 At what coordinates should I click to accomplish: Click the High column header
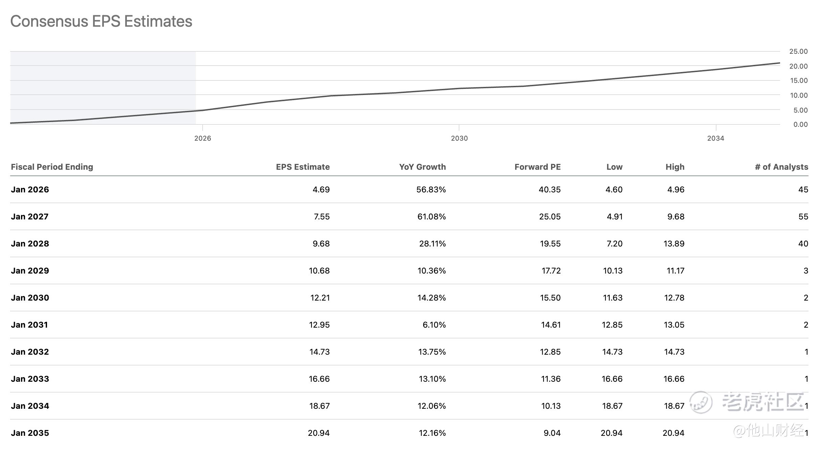pyautogui.click(x=675, y=167)
